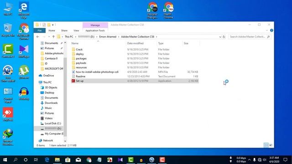The image size is (292, 164).
Task: Expand breadcrumb arrow after Emon Ahamed
Action: [119, 37]
